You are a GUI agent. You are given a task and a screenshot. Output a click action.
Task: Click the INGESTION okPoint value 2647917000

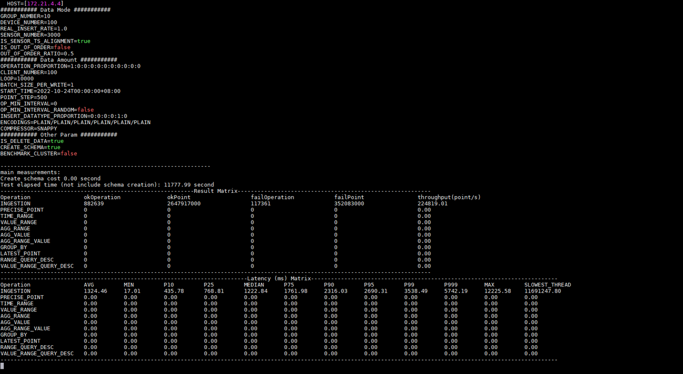(x=184, y=204)
